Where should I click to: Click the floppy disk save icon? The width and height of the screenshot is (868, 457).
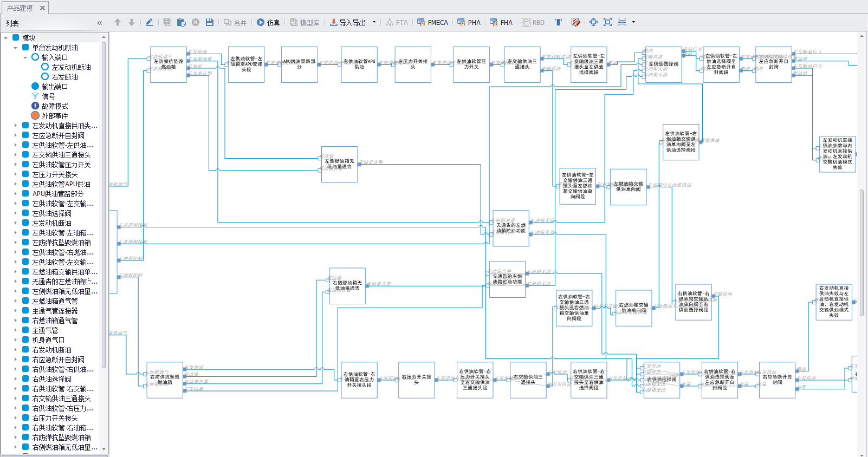click(210, 22)
